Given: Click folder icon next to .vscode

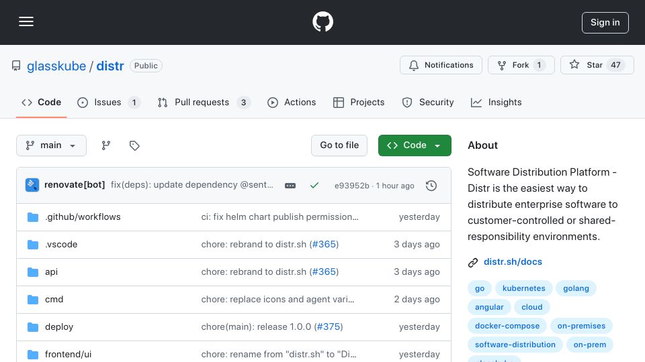Looking at the screenshot, I should tap(32, 244).
